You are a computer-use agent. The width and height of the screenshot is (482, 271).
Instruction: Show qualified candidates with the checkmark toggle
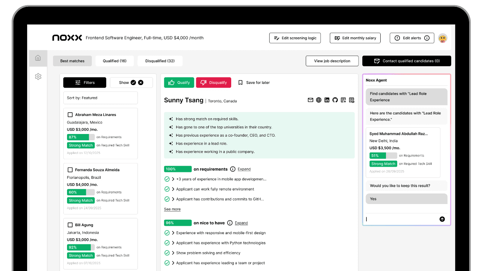(133, 82)
